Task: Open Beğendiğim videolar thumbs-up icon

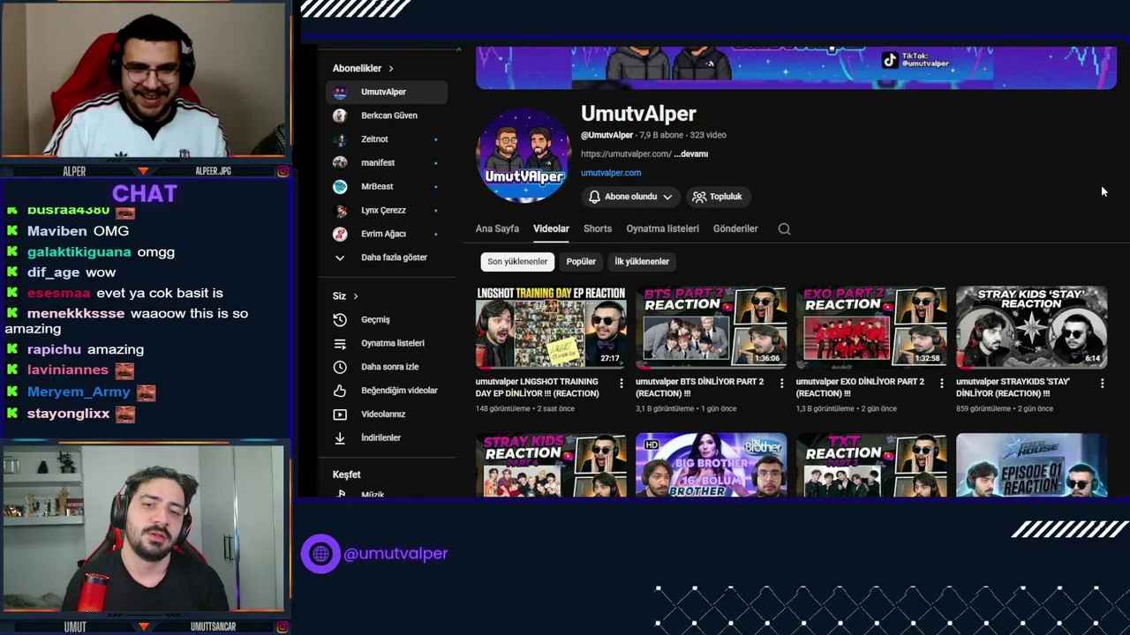Action: click(x=340, y=391)
